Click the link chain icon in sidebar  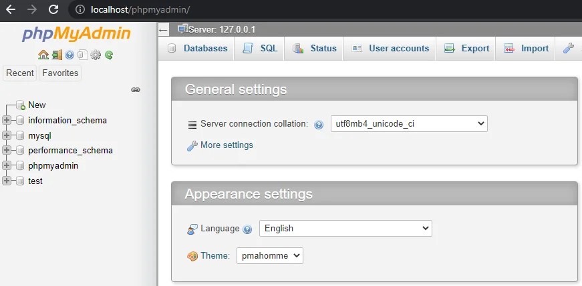tap(136, 89)
